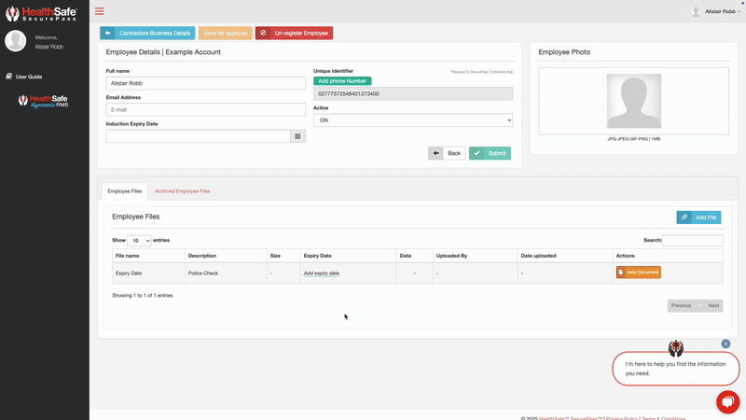
Task: Click the Add expiry date link
Action: point(321,273)
